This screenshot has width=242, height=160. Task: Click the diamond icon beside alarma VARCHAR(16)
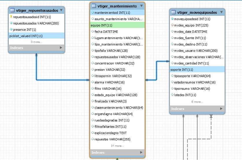[93, 82]
